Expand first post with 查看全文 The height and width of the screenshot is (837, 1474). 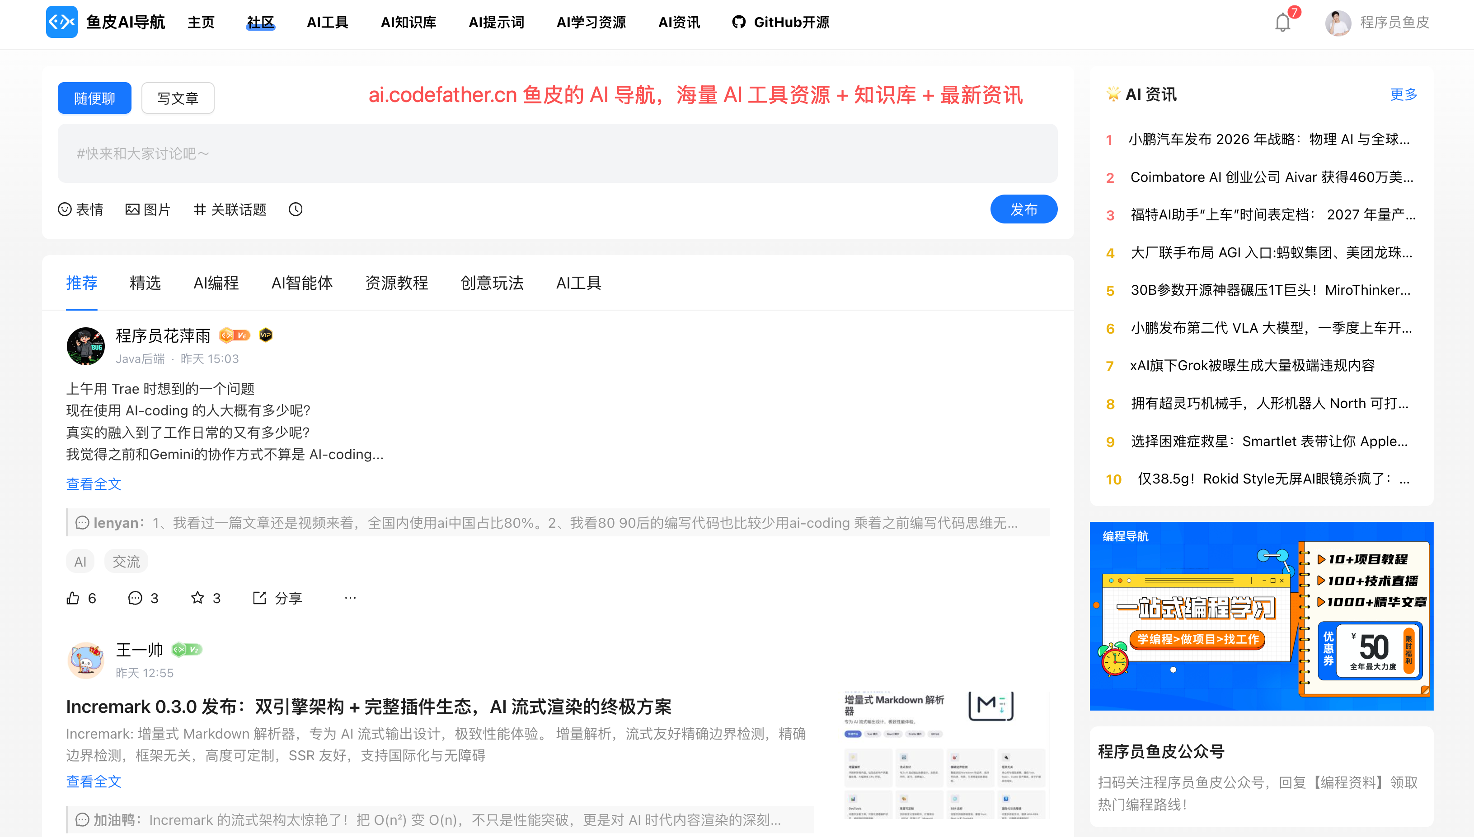pyautogui.click(x=93, y=484)
